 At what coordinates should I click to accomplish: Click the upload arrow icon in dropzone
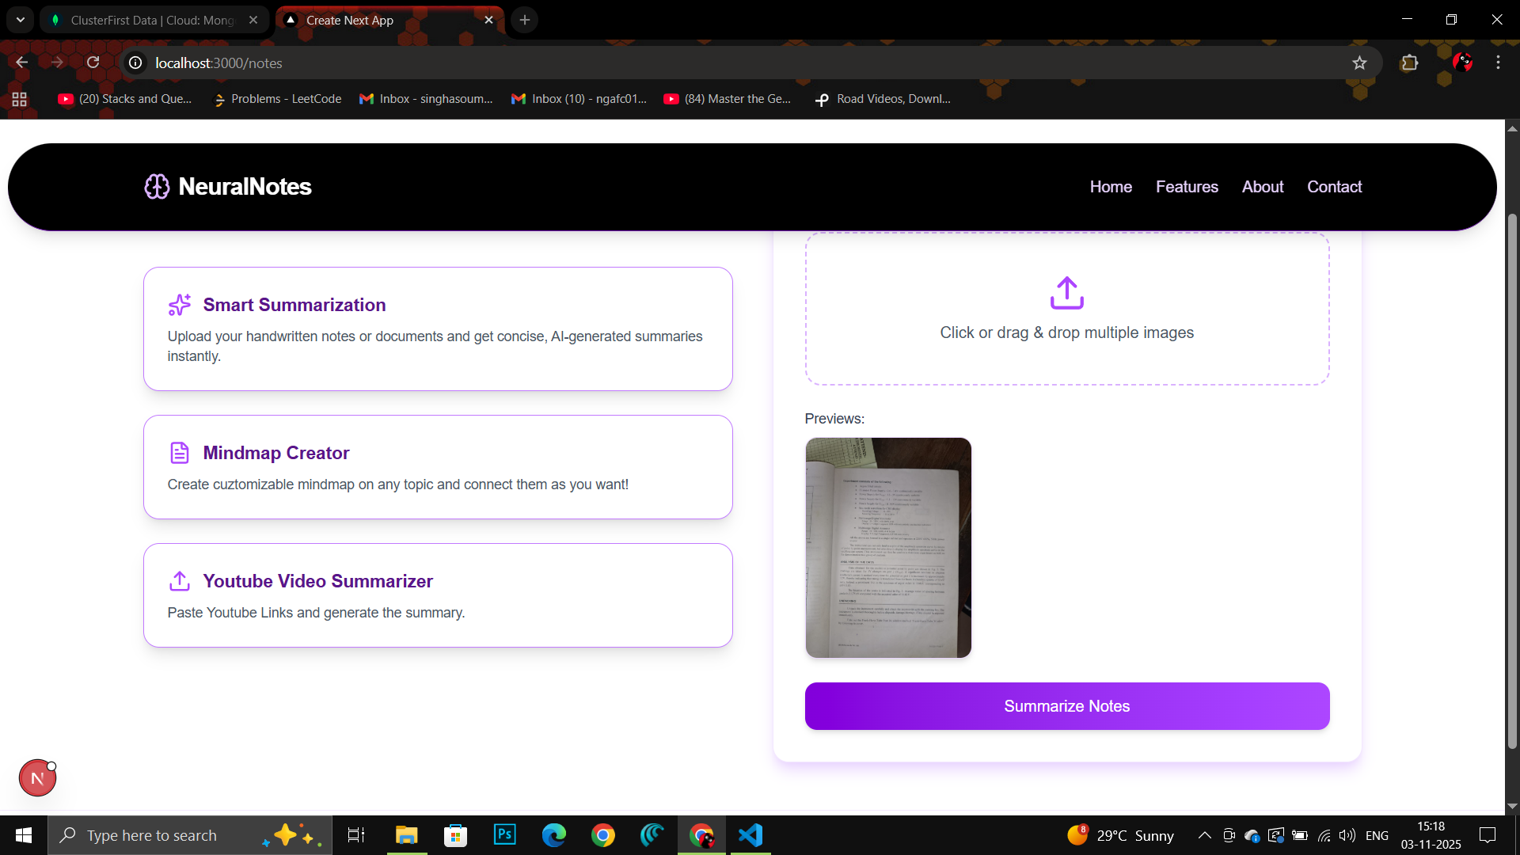coord(1066,293)
